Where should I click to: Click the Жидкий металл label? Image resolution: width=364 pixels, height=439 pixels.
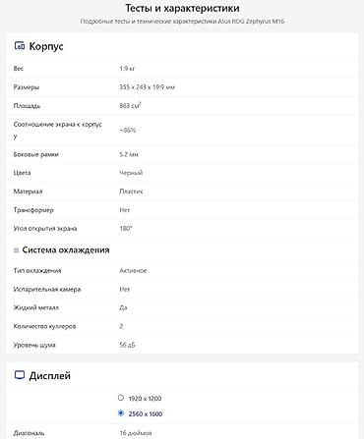pyautogui.click(x=36, y=307)
